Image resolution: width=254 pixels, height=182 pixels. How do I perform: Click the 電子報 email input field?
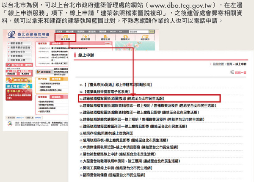(x=19, y=69)
